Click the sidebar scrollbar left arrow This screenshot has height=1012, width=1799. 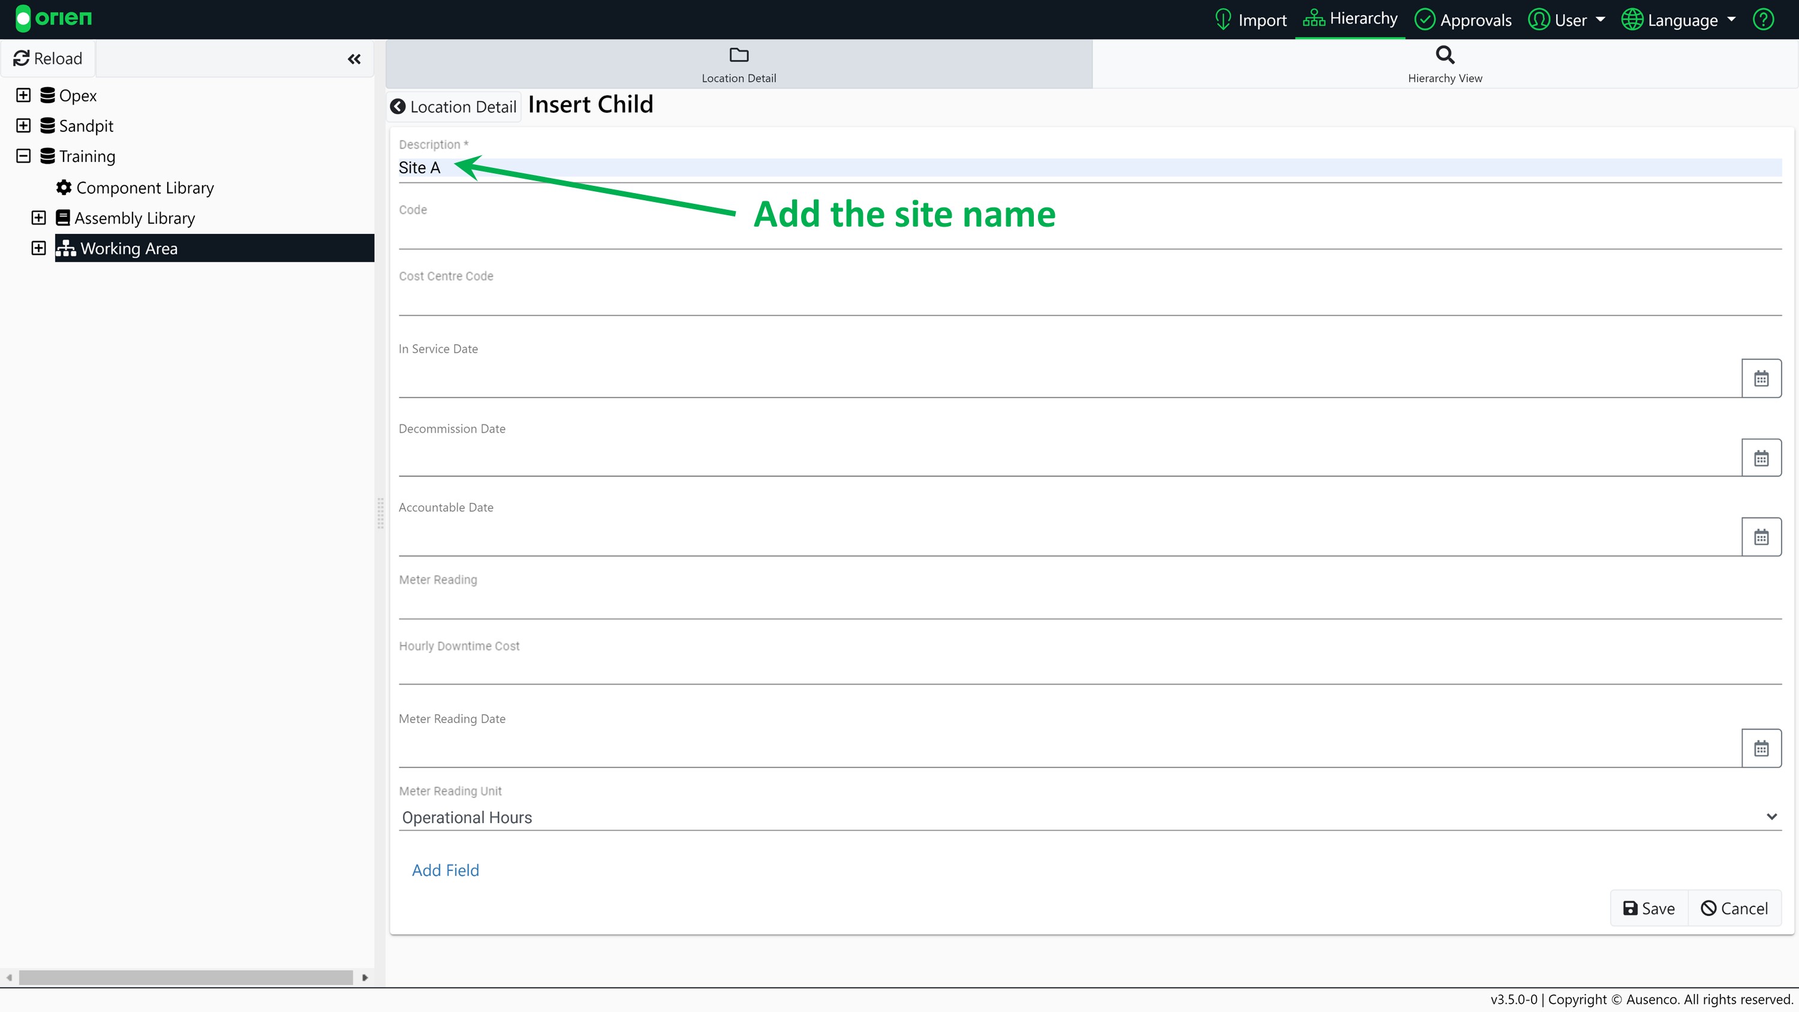click(x=9, y=977)
